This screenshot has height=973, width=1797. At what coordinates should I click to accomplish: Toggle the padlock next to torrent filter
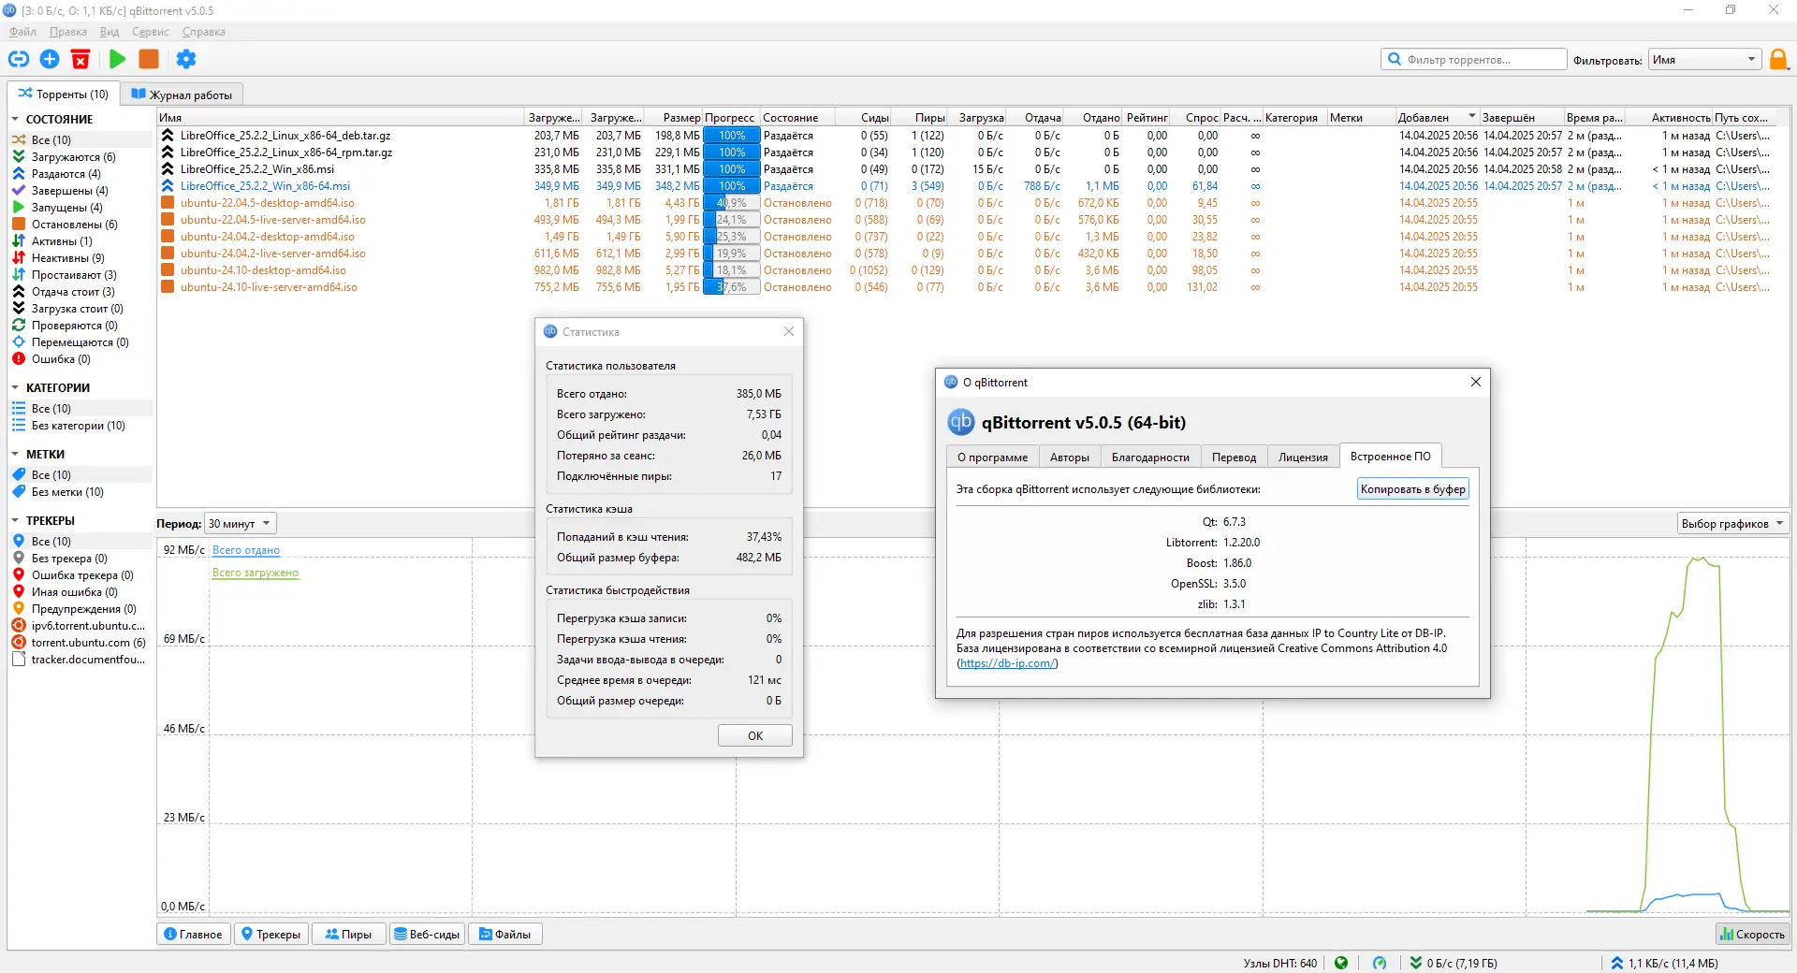click(x=1779, y=58)
